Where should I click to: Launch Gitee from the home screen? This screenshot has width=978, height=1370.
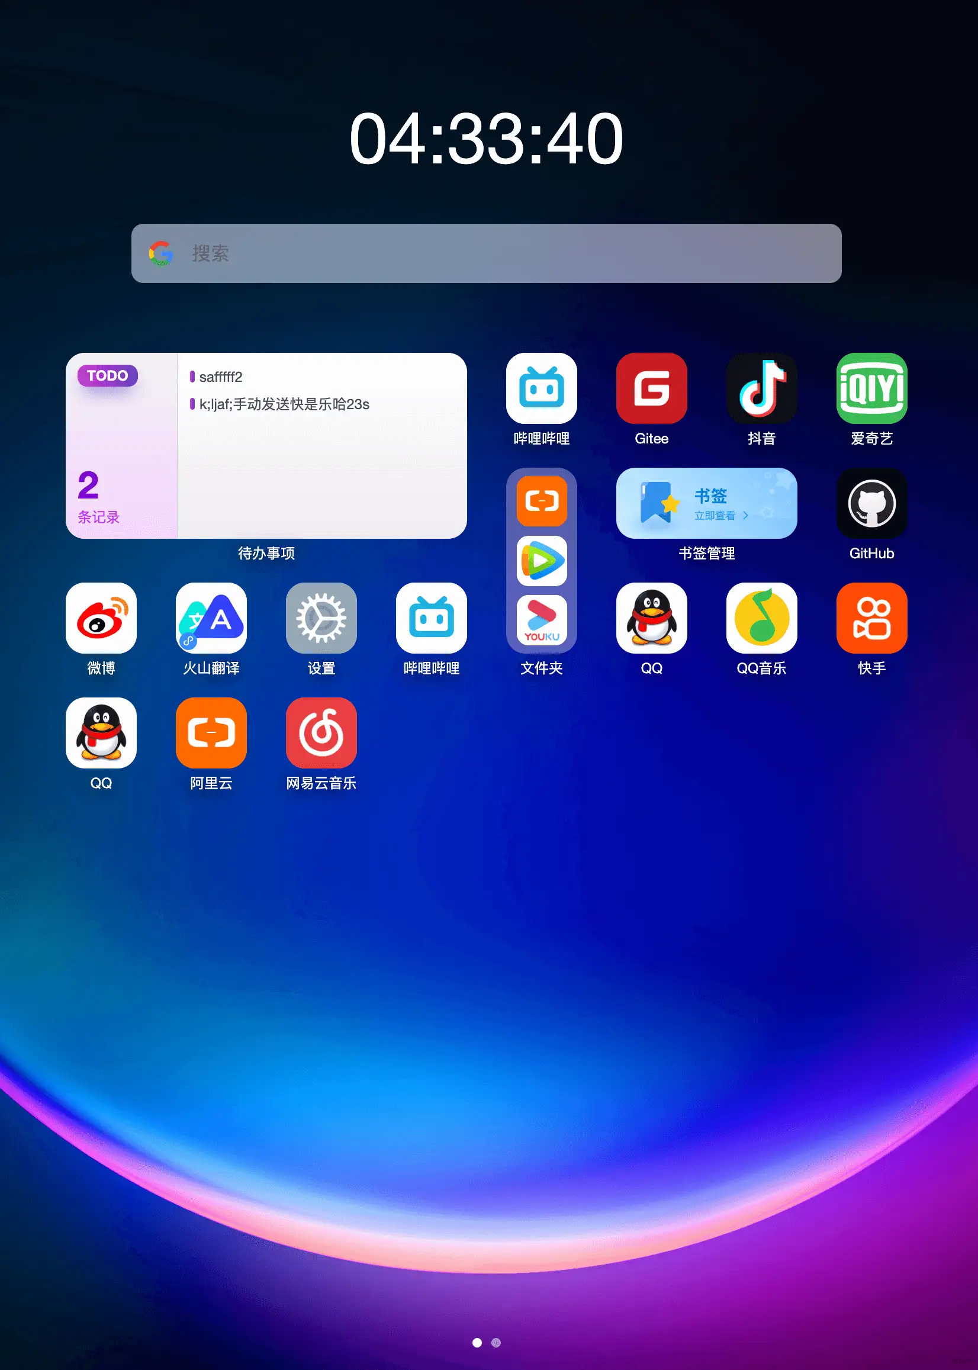coord(652,388)
